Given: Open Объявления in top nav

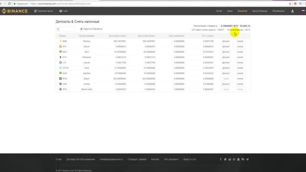Looking at the screenshot, I should tap(278, 11).
